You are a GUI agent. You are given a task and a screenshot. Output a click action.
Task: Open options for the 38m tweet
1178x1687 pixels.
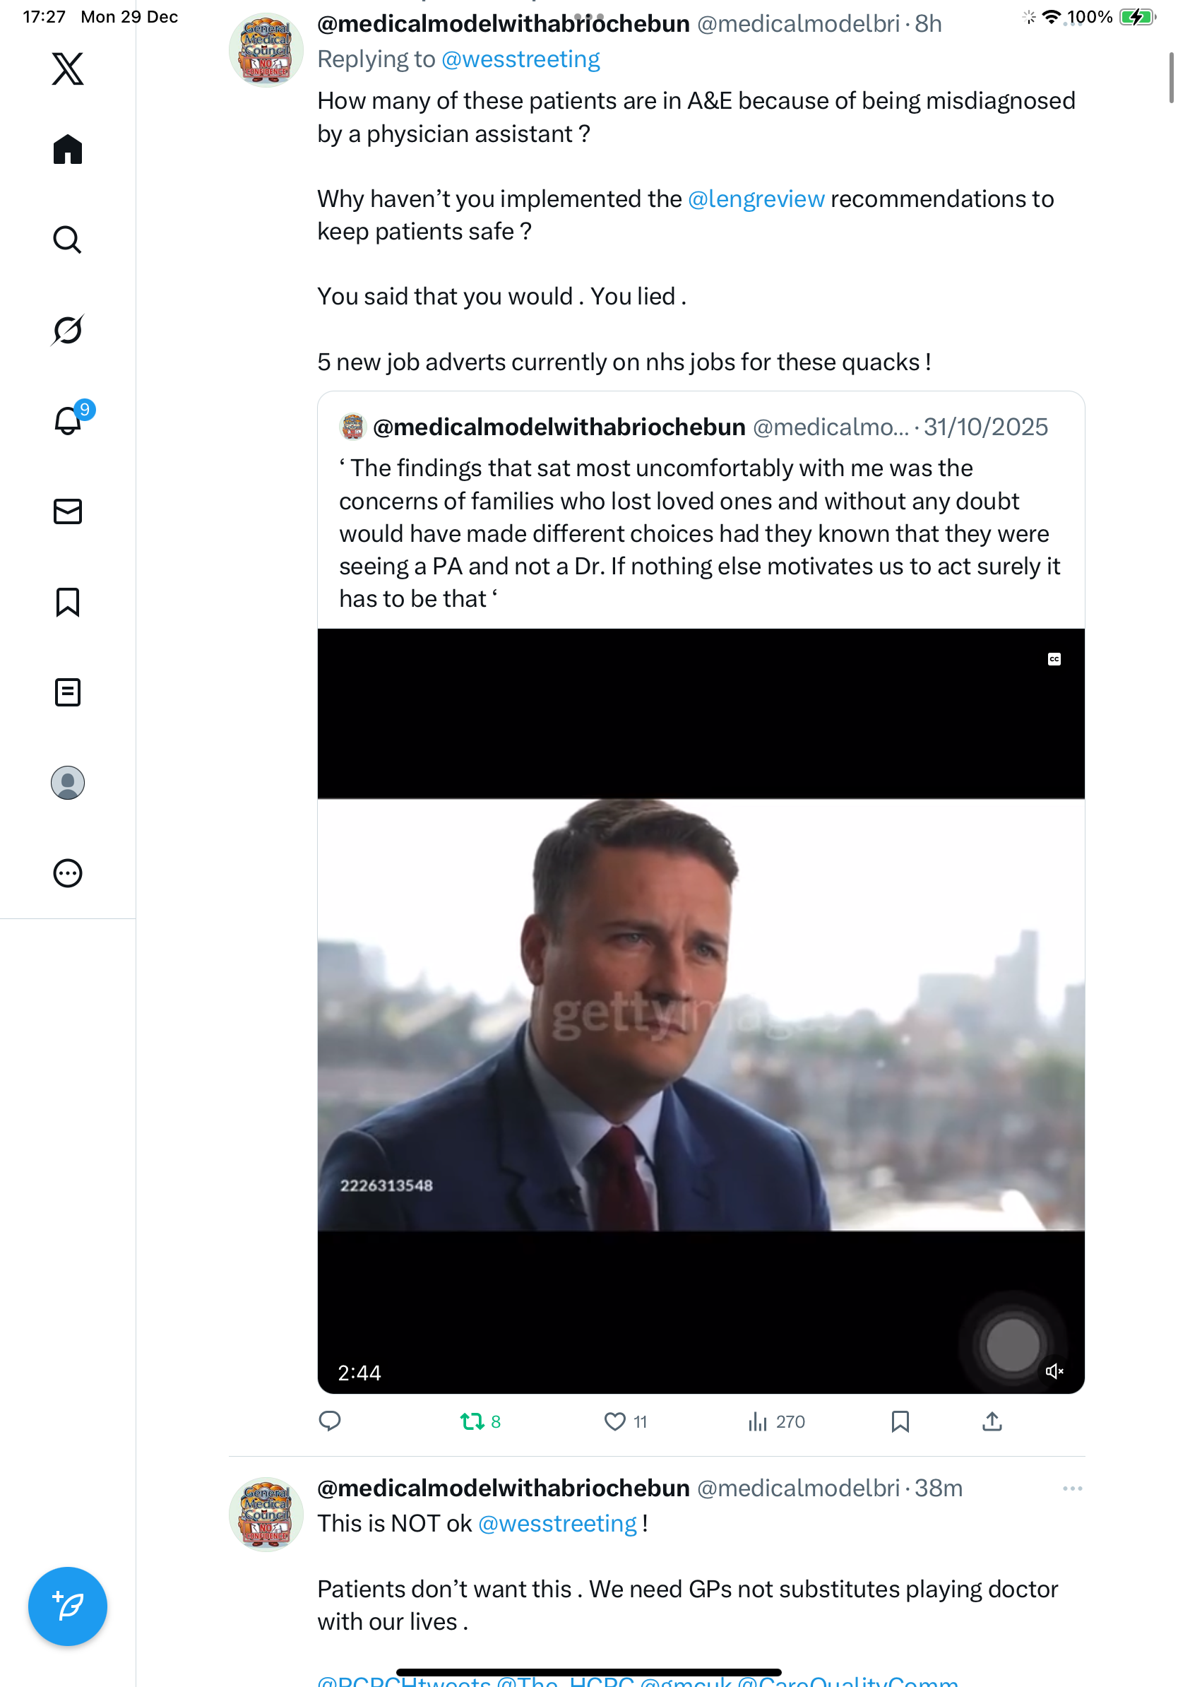[x=1072, y=1488]
